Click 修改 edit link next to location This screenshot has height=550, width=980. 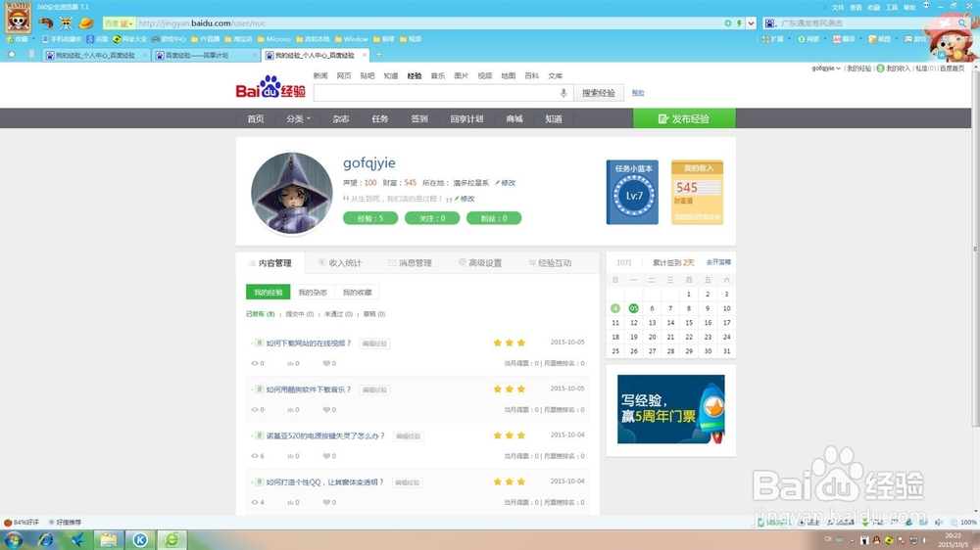(x=506, y=183)
